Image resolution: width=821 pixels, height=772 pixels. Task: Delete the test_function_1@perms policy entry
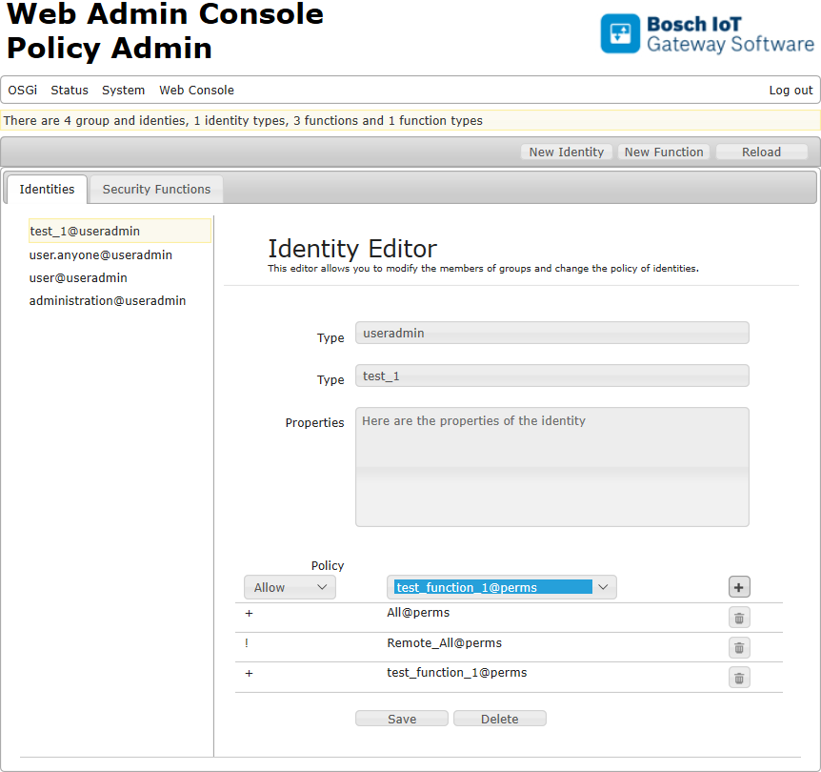[x=739, y=678]
